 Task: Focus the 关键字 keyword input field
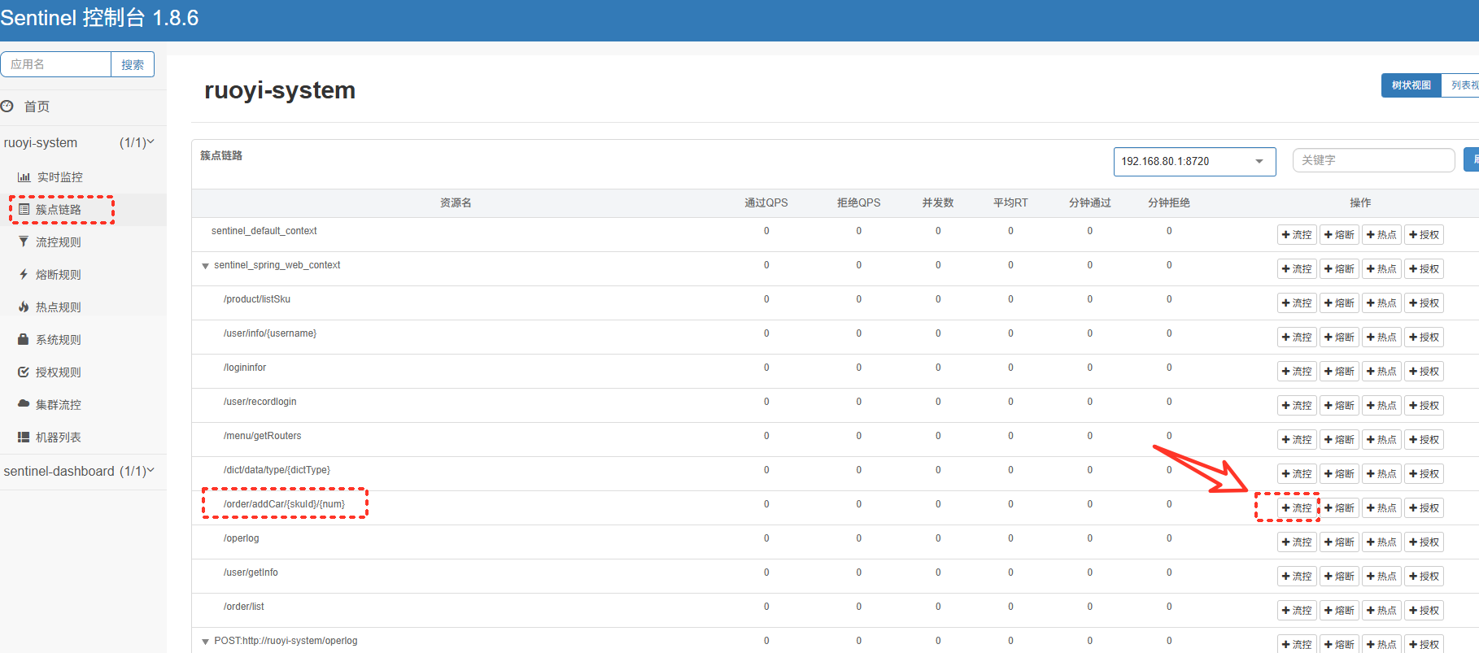1373,160
